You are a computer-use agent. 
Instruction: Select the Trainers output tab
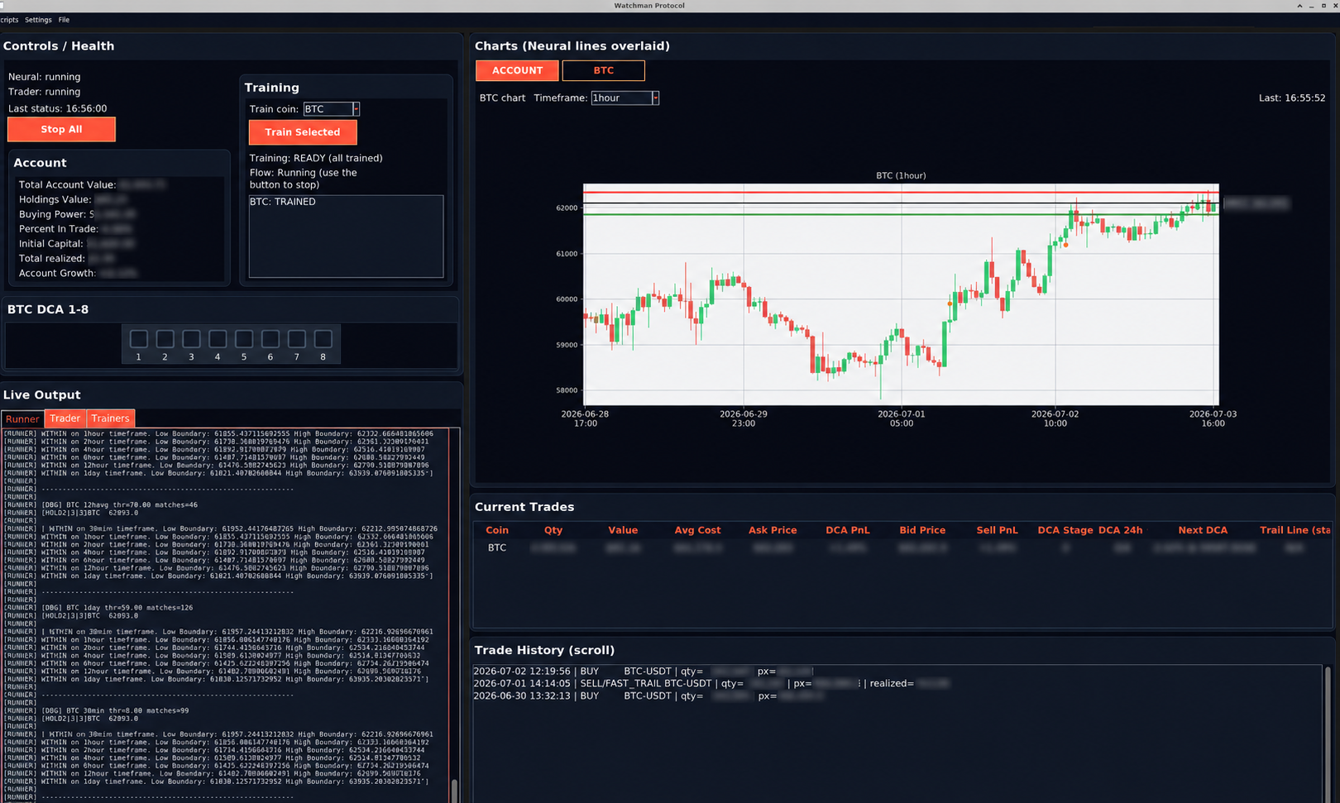click(110, 418)
